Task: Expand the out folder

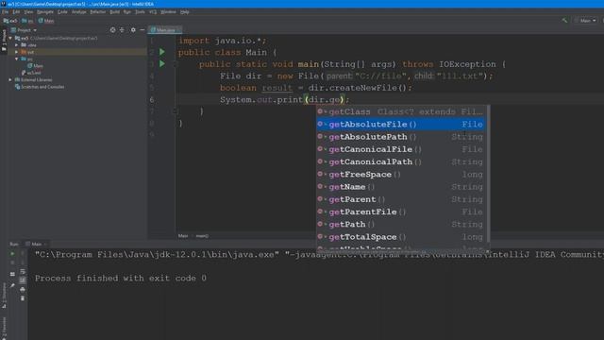Action: 17,52
